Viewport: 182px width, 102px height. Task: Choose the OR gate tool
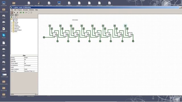(x=31, y=12)
